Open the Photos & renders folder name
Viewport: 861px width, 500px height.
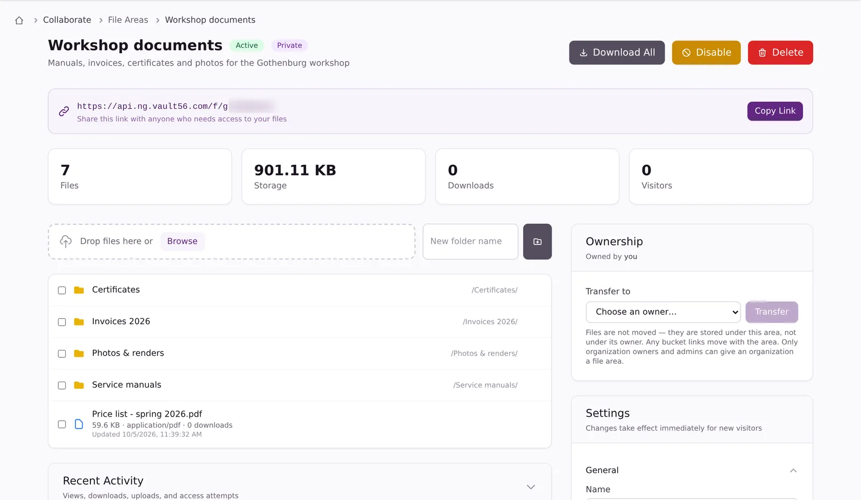[x=128, y=353]
